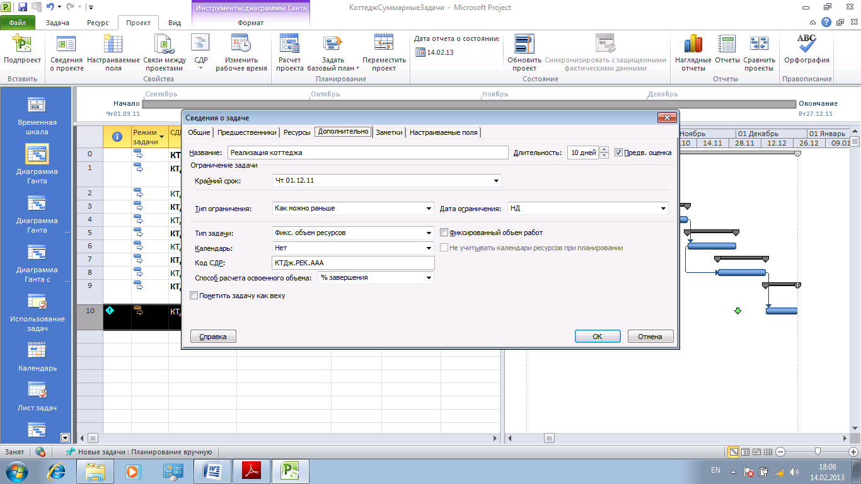861x484 pixels.
Task: Click Справка button in dialog
Action: pyautogui.click(x=213, y=337)
